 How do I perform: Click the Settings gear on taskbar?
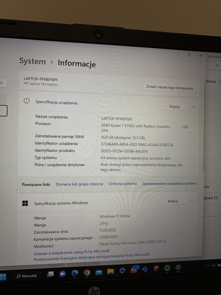178,267
